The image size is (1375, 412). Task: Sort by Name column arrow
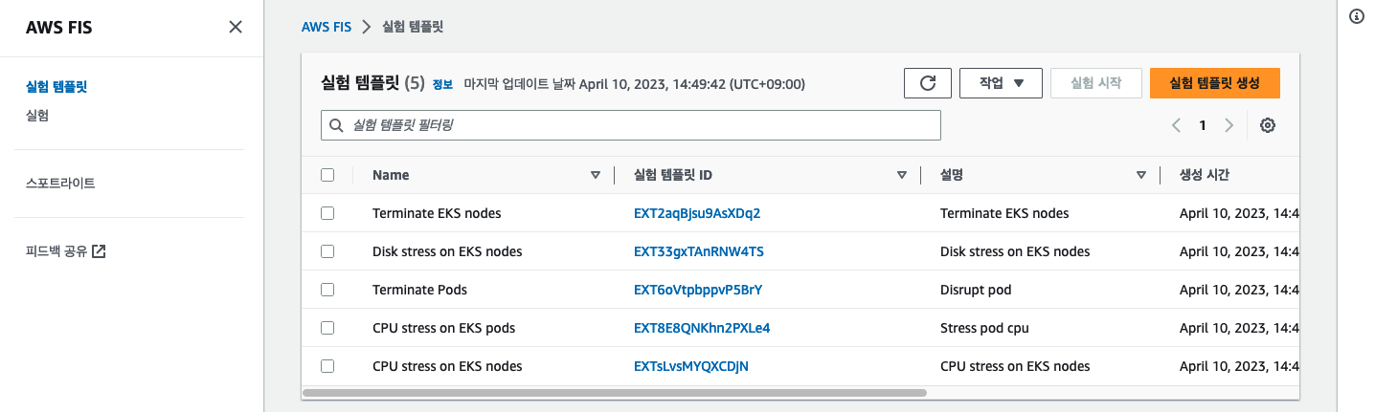[x=596, y=175]
